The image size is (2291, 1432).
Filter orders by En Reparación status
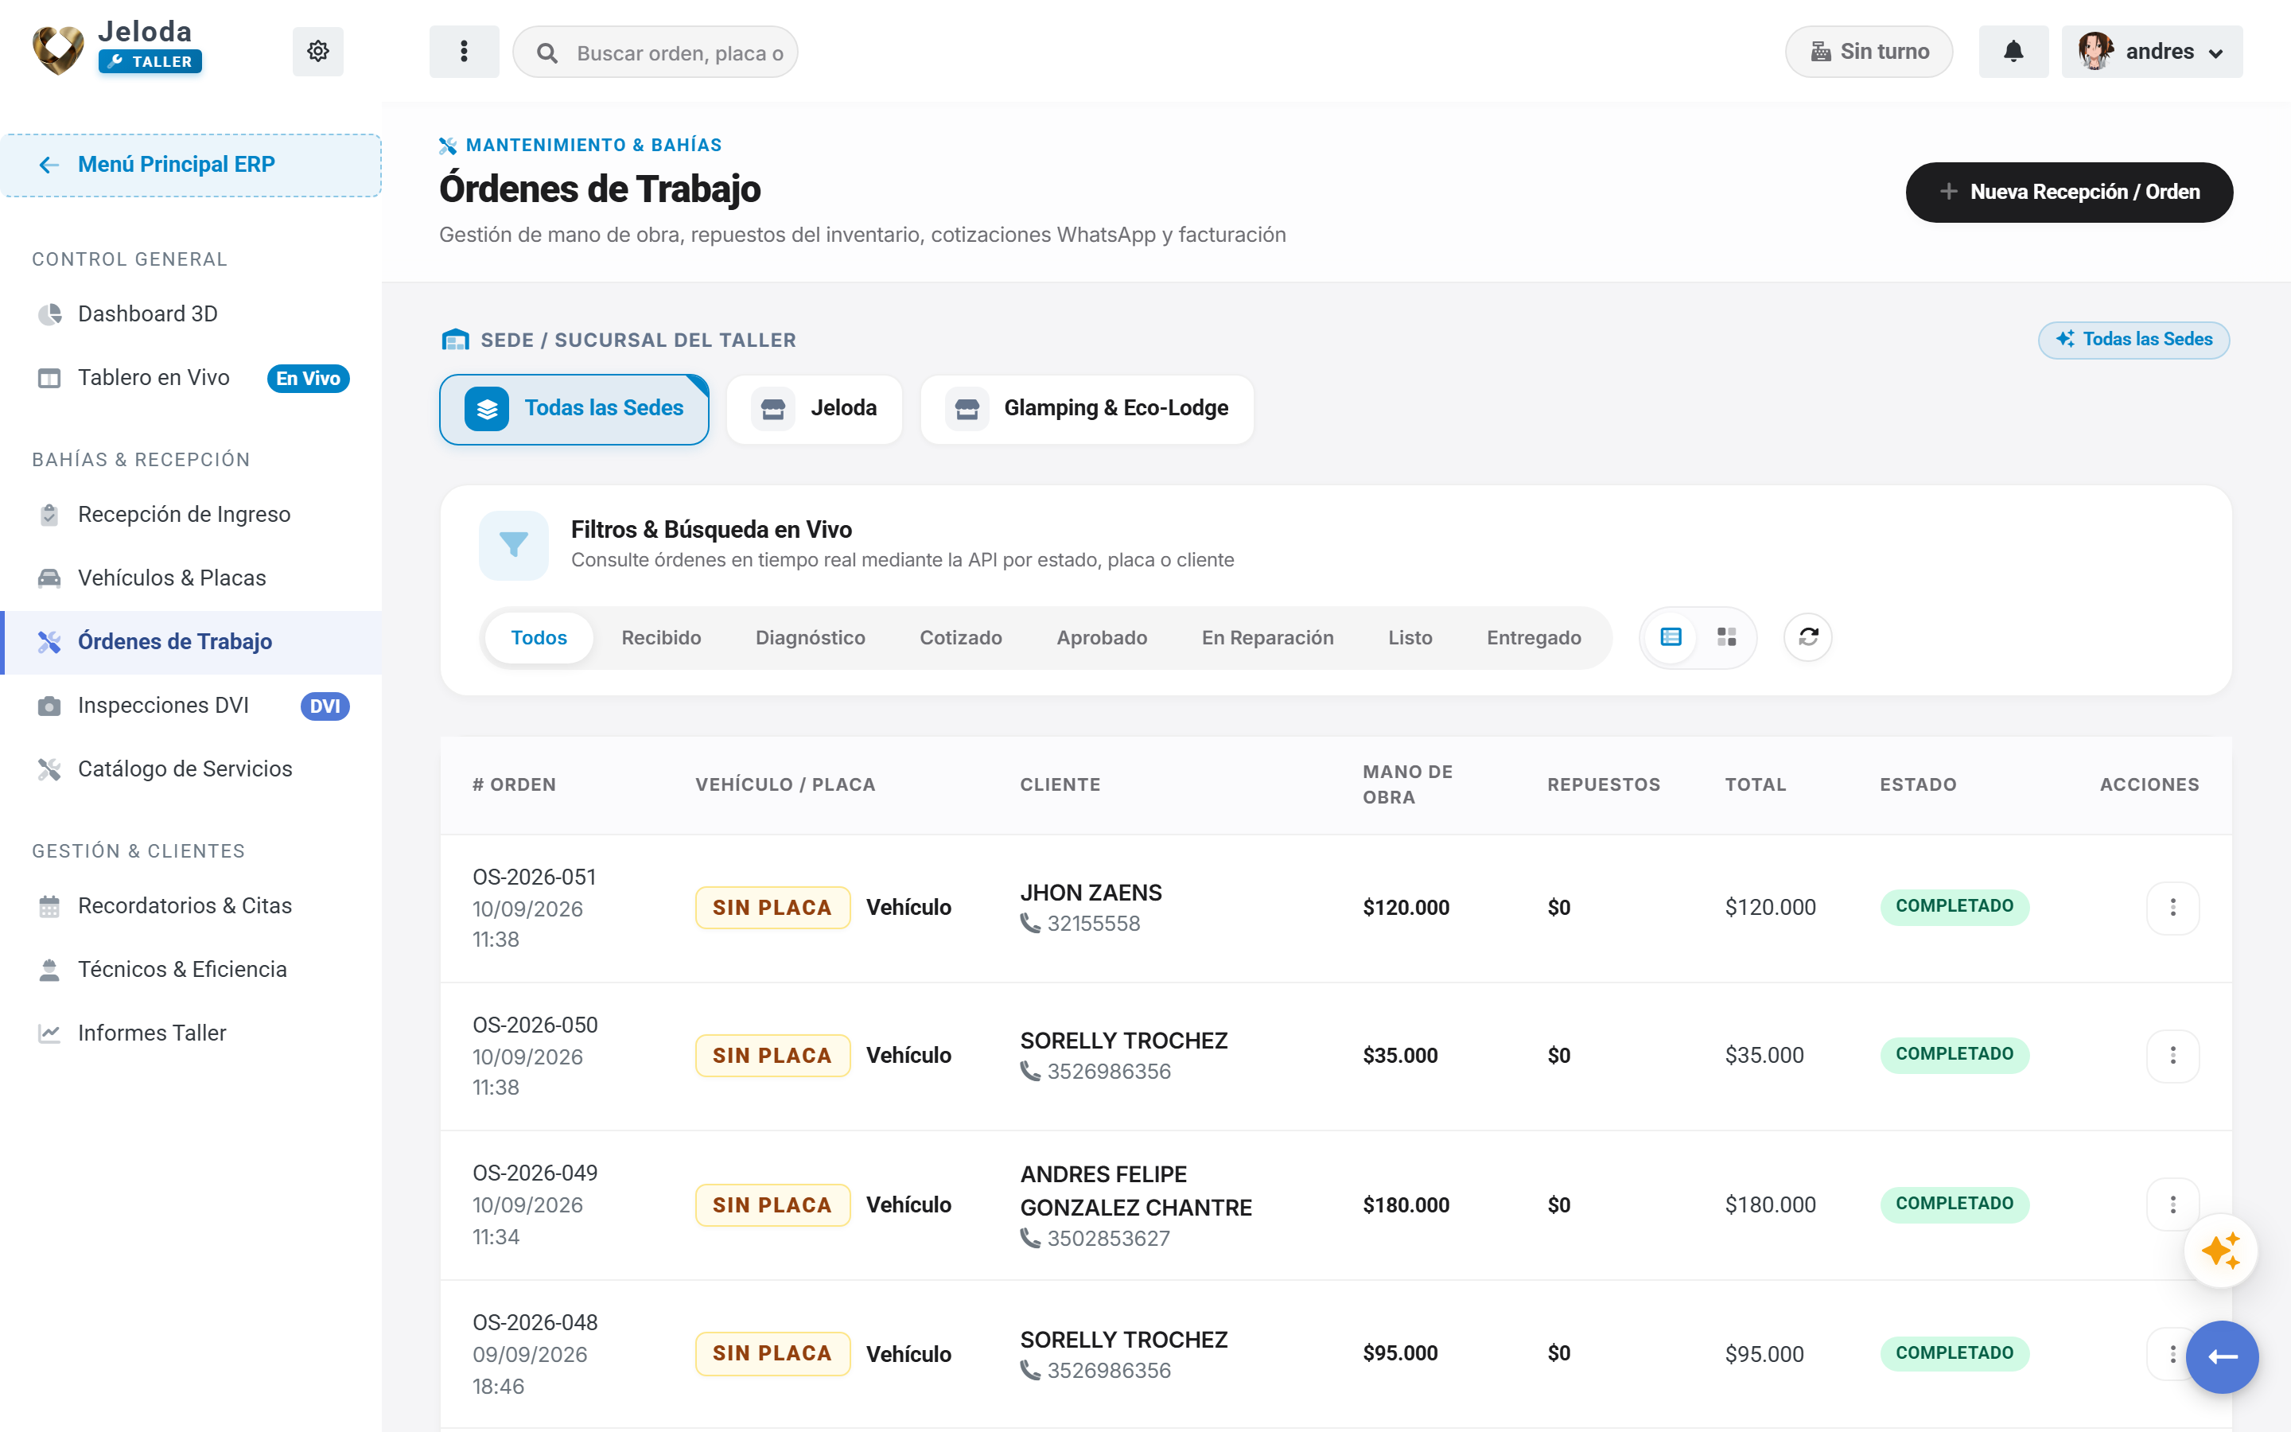(1268, 637)
